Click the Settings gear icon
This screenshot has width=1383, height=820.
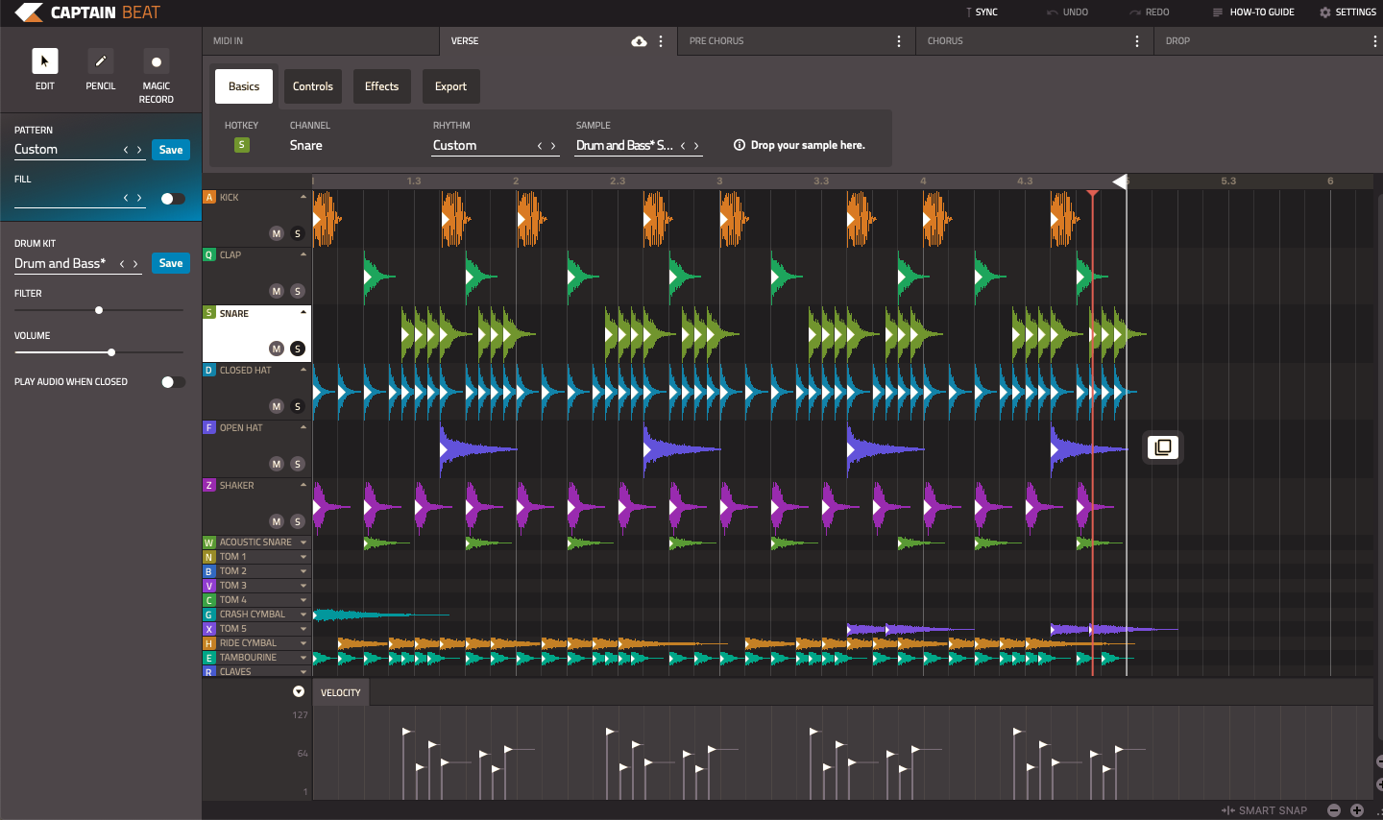1325,12
